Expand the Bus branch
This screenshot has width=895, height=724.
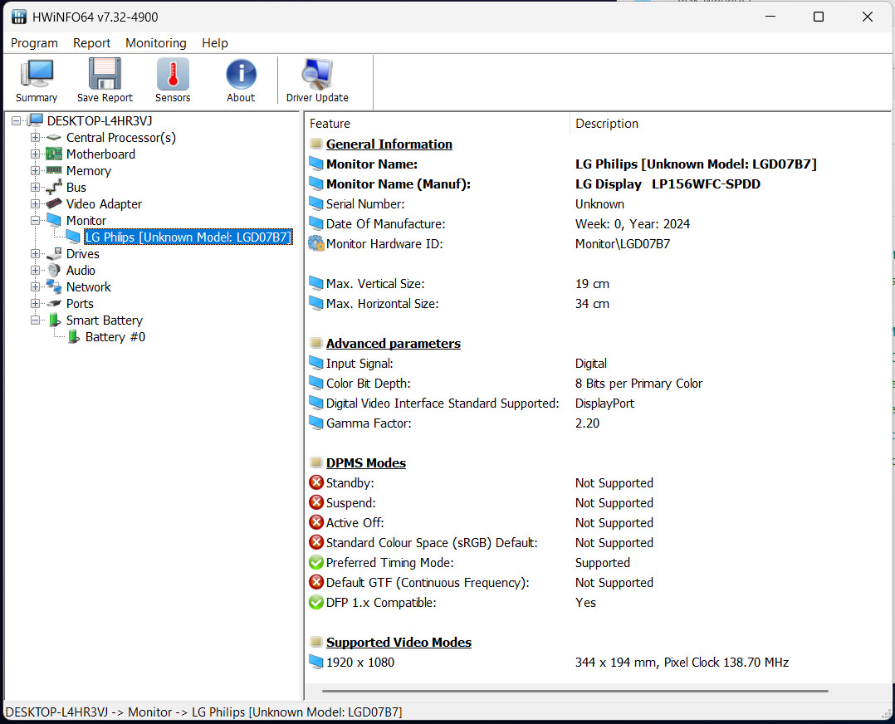click(x=36, y=188)
